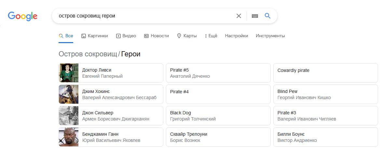This screenshot has height=149, width=380.
Task: Click the Герои heading text
Action: coord(131,54)
